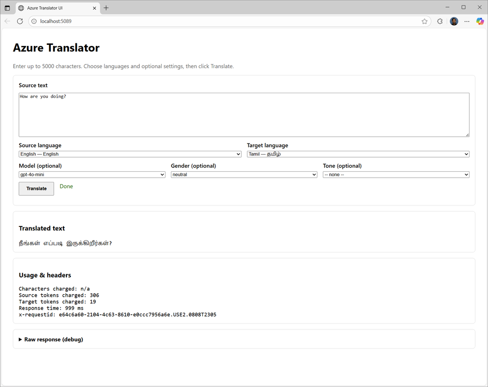The width and height of the screenshot is (488, 387).
Task: Click the site information icon in address bar
Action: tap(34, 21)
